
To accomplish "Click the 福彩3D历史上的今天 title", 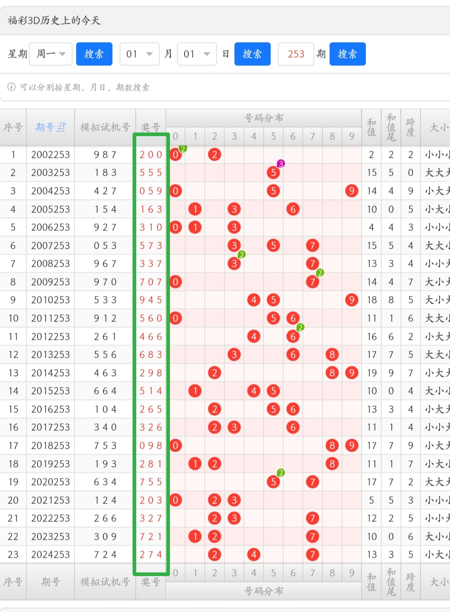I will 54,20.
